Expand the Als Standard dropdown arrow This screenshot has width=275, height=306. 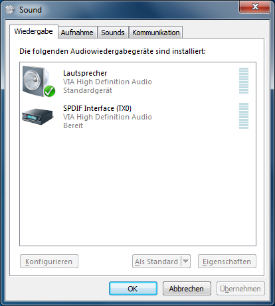click(186, 262)
